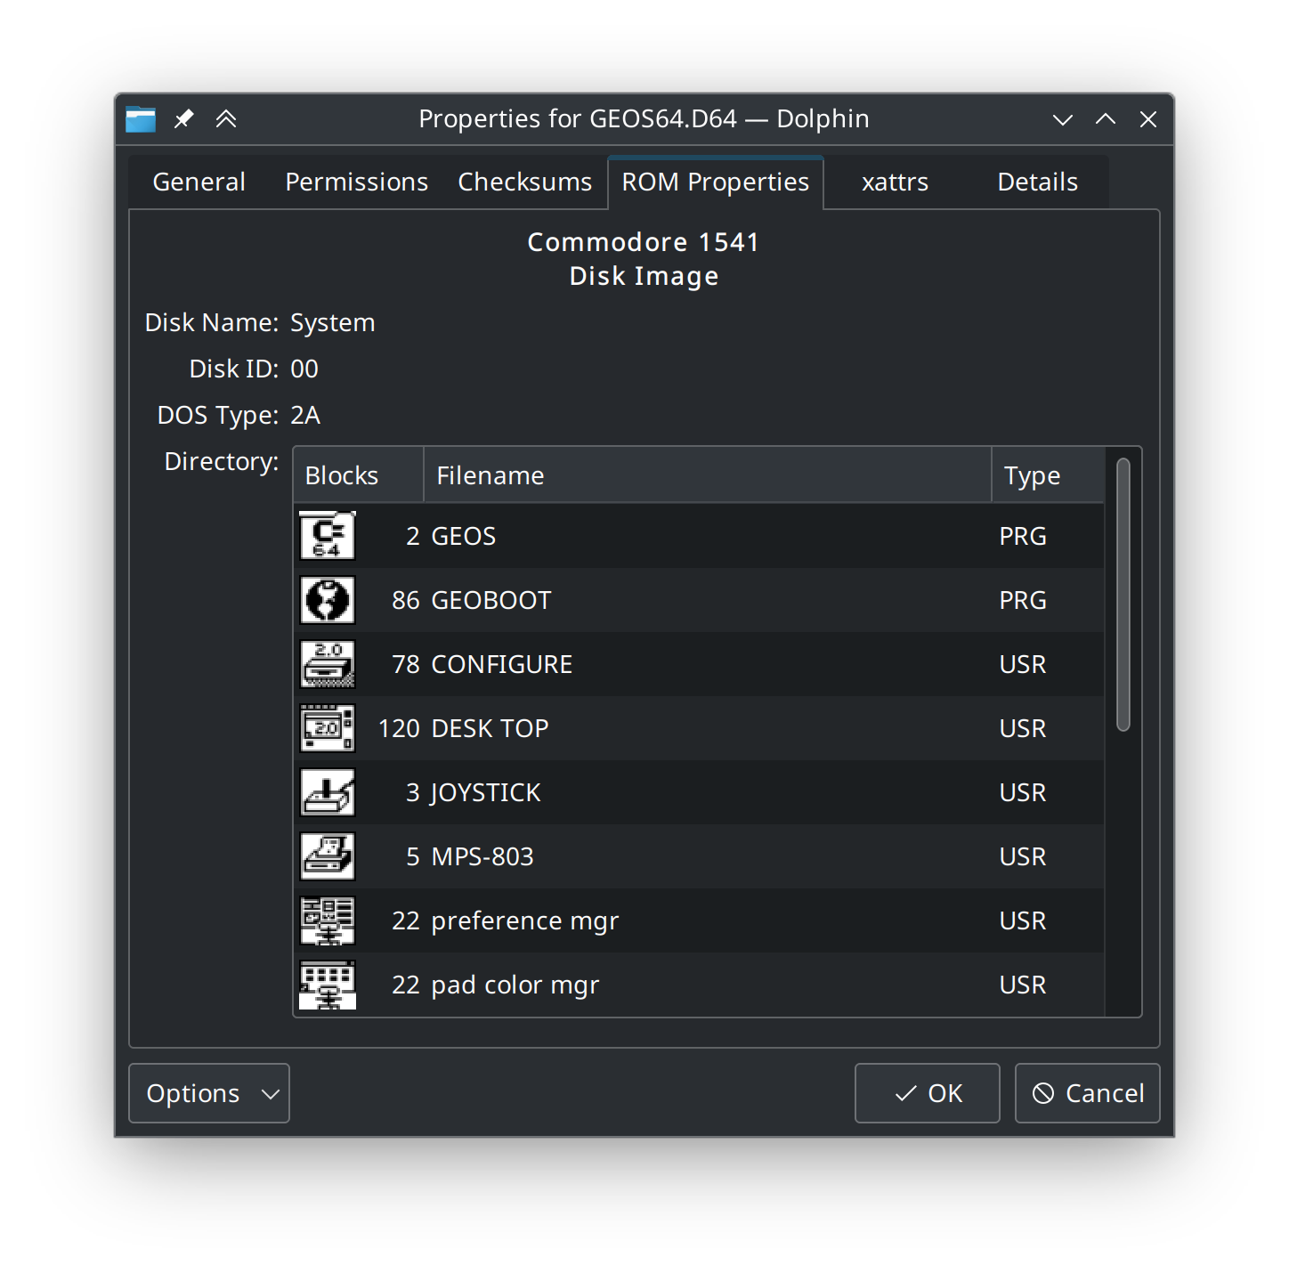Click USR type of pad color mgr row
The width and height of the screenshot is (1289, 1273).
click(x=1023, y=985)
